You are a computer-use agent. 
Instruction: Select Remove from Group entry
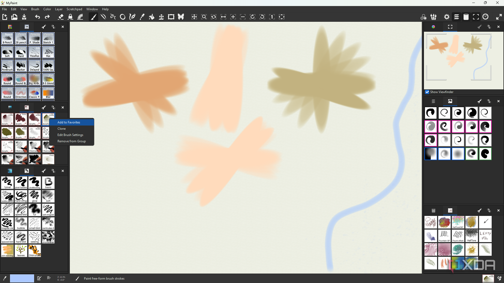[72, 141]
